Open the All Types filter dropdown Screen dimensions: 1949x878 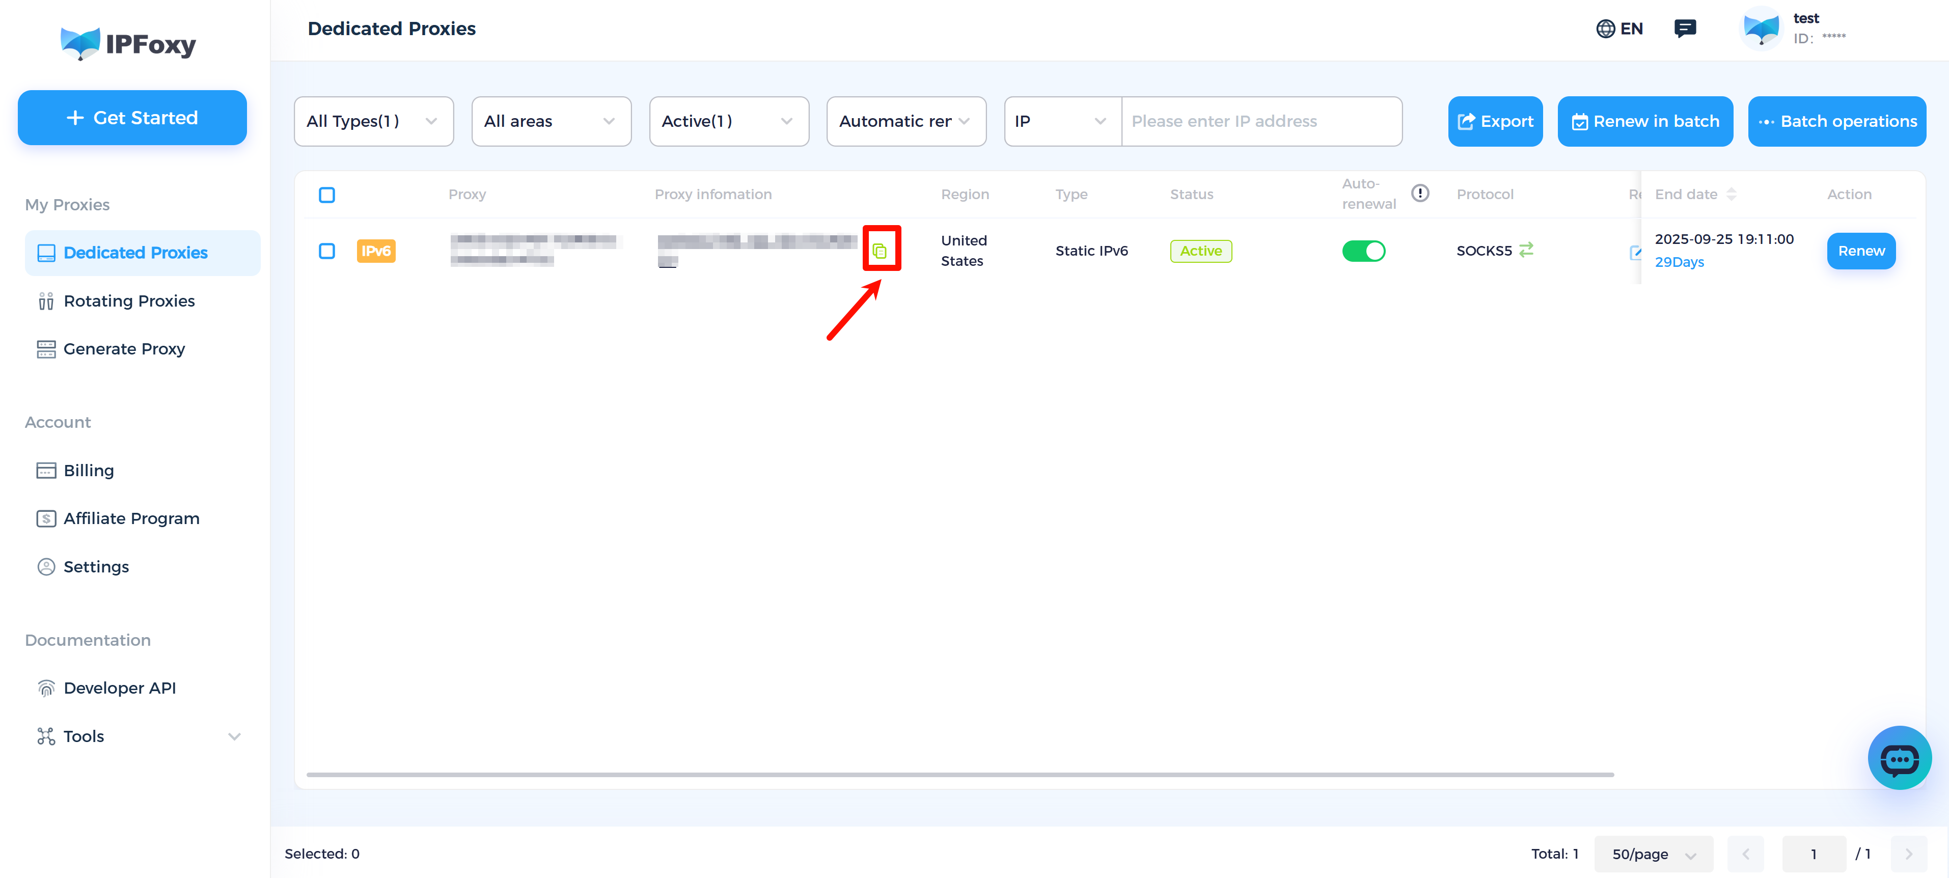[x=373, y=121]
